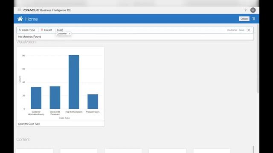Click the Oracle Business Intelligence 12c logo
This screenshot has width=273, height=153.
point(47,10)
